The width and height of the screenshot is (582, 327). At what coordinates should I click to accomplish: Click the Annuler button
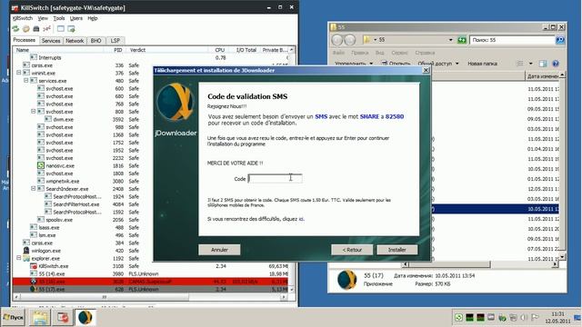pos(219,250)
